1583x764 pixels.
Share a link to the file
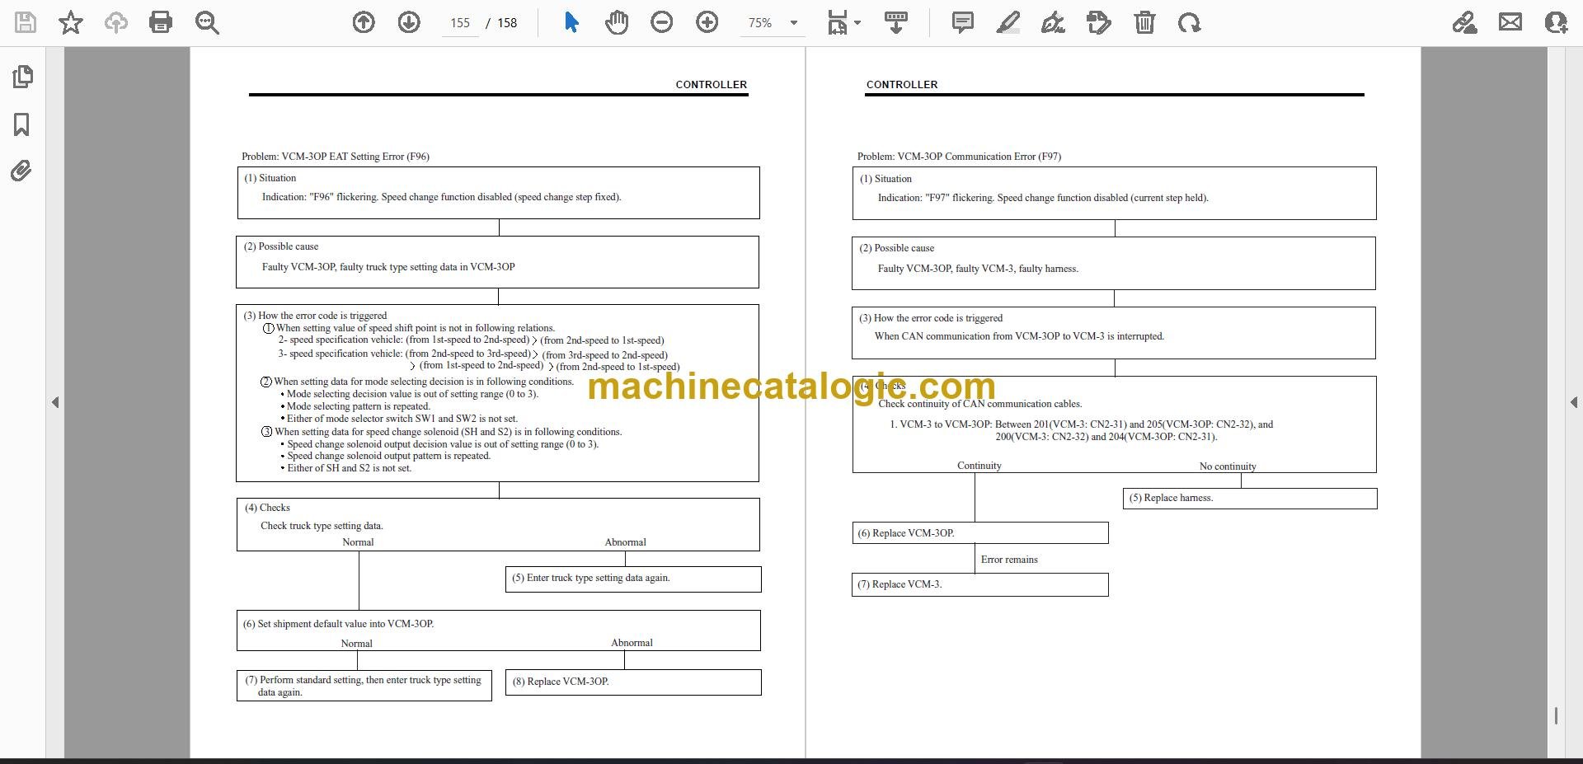tap(1464, 22)
